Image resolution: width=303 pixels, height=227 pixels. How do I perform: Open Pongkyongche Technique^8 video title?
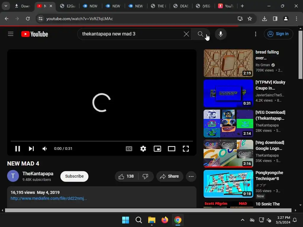[269, 176]
